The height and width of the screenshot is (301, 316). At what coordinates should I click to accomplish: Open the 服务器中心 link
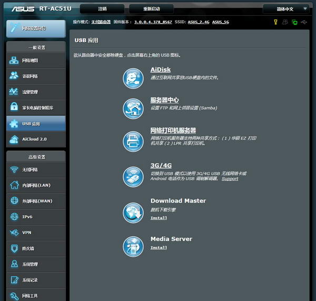click(164, 100)
